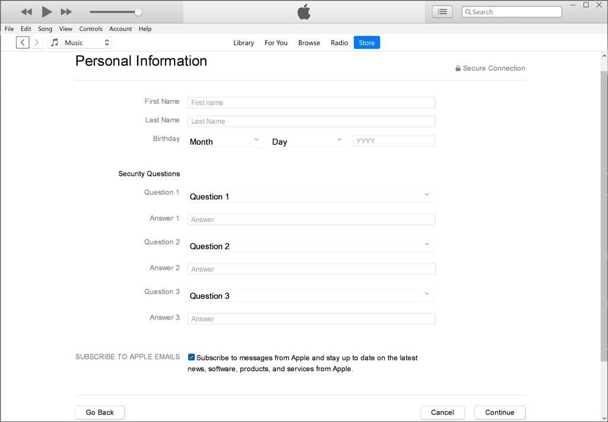Expand the Question 1 dropdown
Screen dimensions: 608x422
tap(311, 196)
